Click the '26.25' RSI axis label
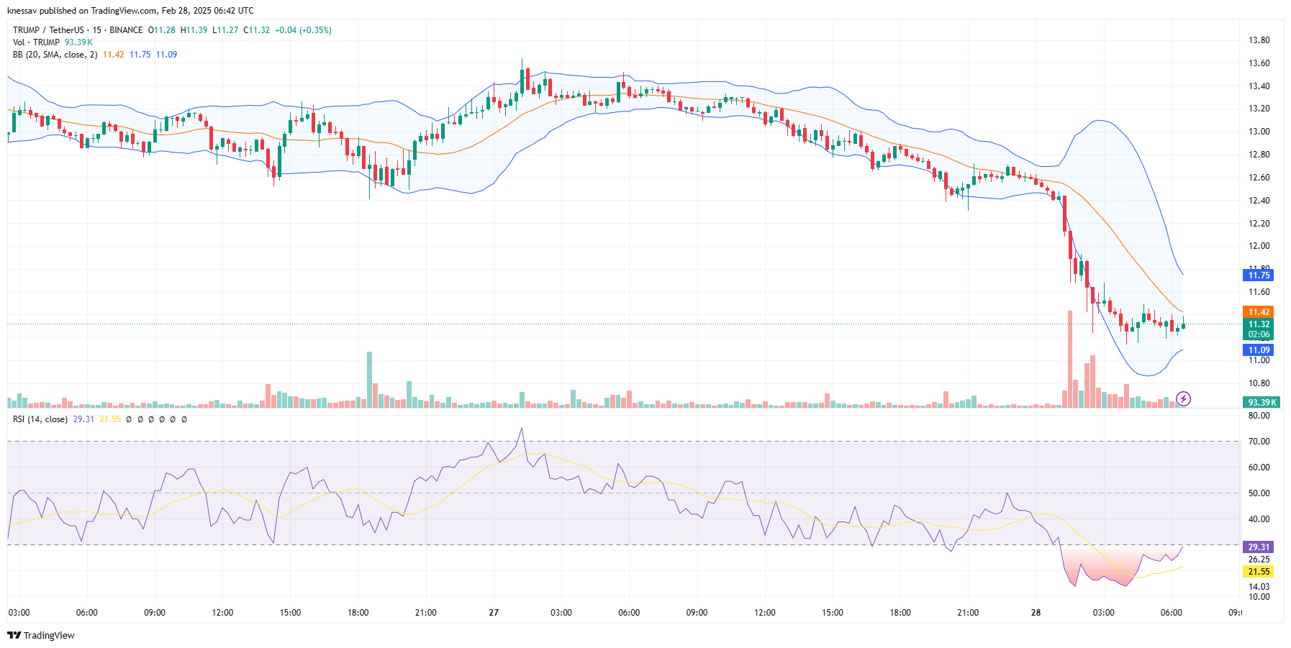1291x648 pixels. [1259, 560]
